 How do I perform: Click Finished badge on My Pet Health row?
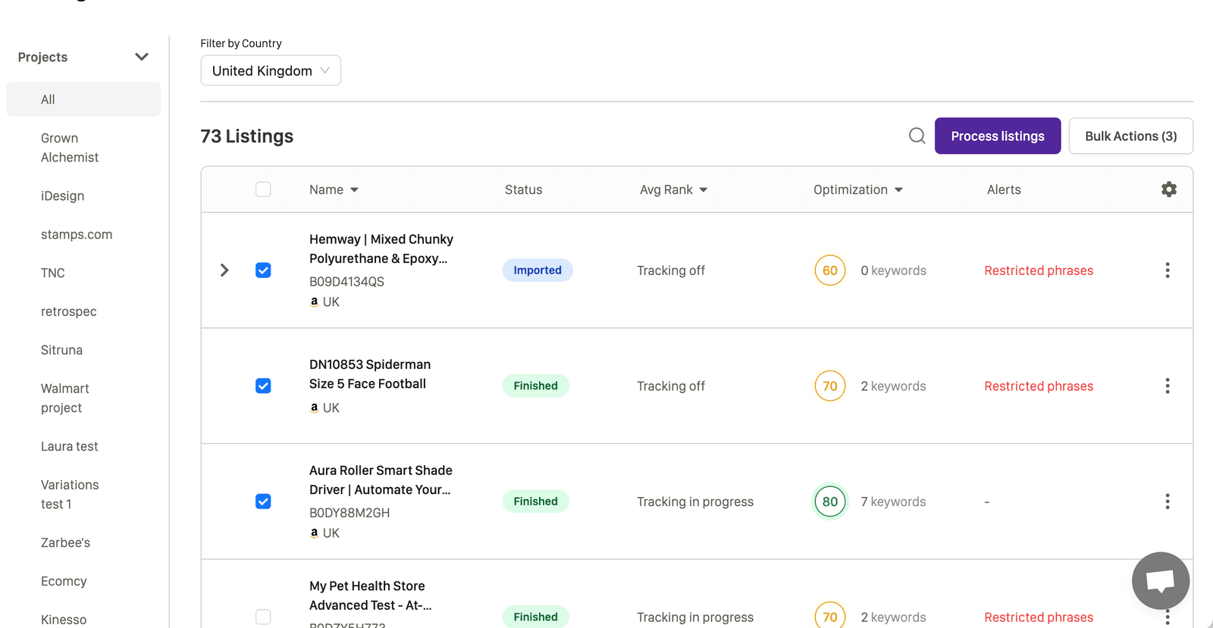point(535,617)
